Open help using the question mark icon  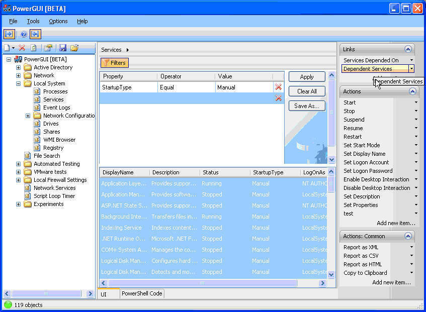pyautogui.click(x=23, y=34)
